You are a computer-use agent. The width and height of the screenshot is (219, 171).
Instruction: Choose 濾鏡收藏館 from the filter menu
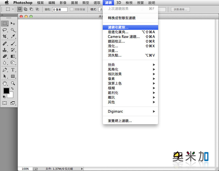131,27
